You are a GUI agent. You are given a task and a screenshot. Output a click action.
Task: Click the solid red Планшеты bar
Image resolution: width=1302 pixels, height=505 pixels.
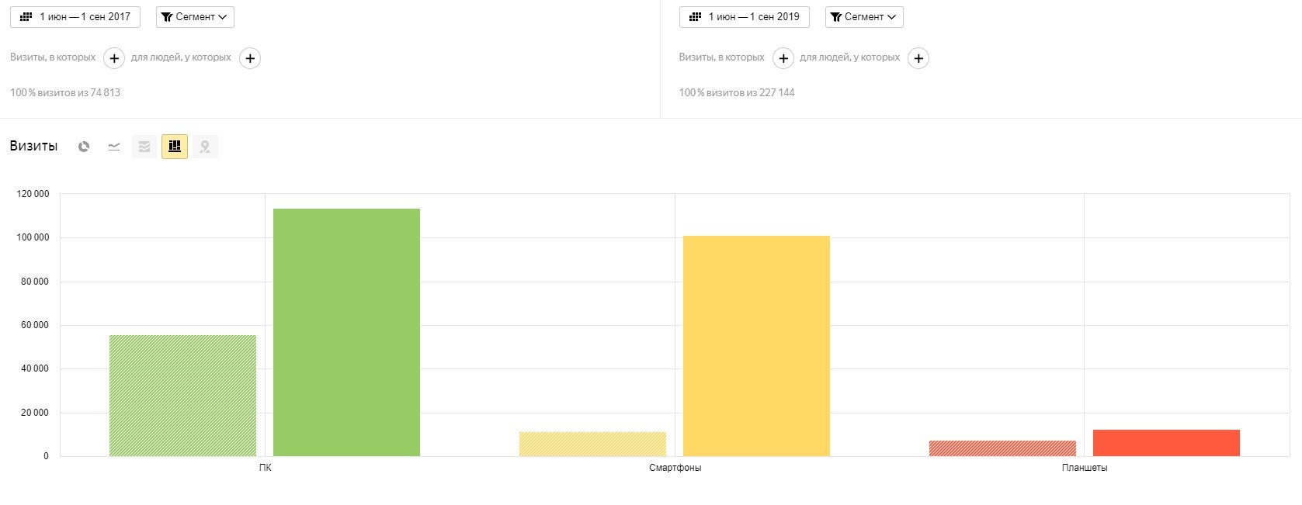click(1166, 443)
